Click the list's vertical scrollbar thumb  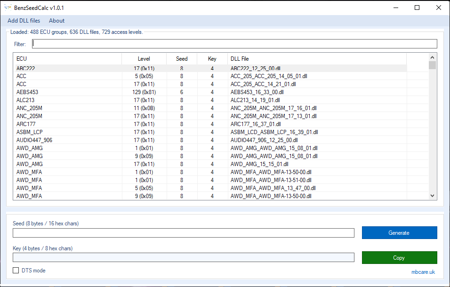click(x=432, y=65)
